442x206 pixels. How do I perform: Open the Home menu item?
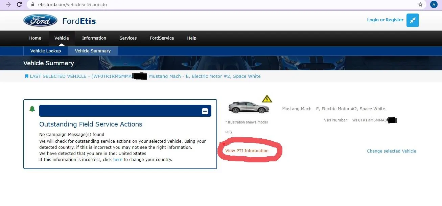coord(35,38)
